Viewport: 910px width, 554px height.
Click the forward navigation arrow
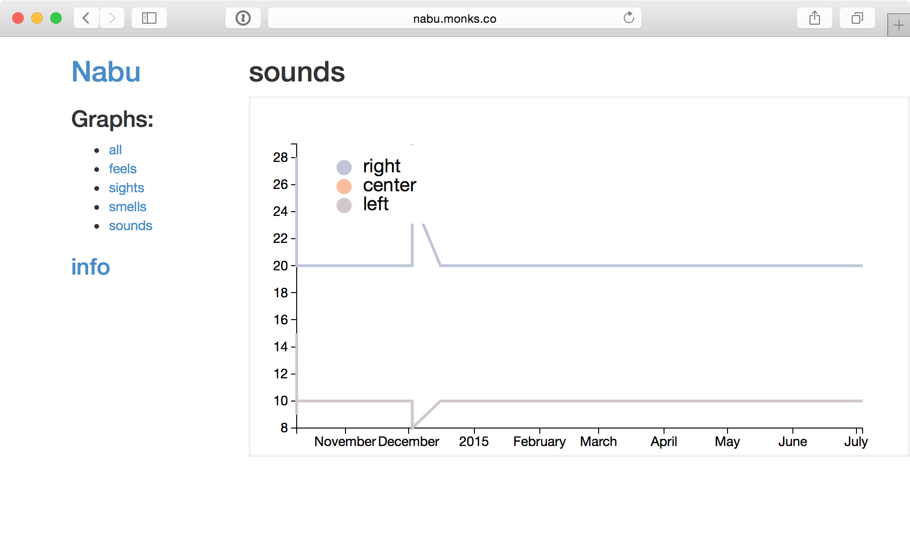click(x=112, y=18)
